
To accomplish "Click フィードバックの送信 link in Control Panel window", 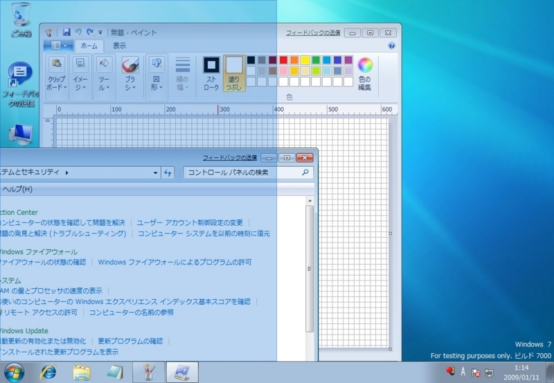I will click(x=230, y=158).
